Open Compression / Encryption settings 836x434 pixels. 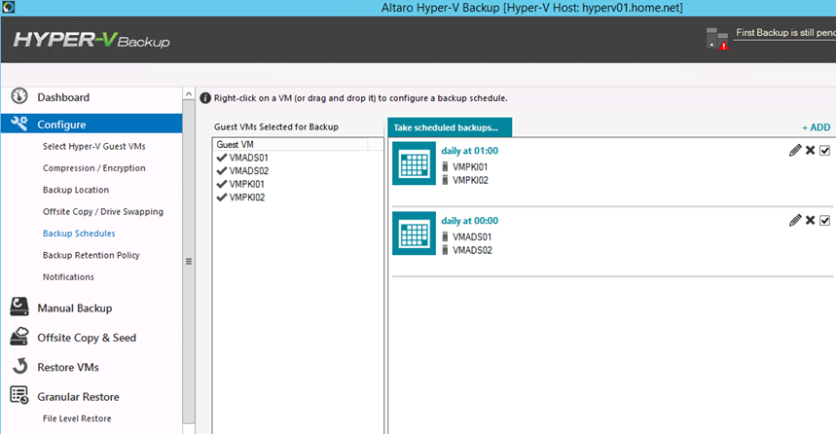click(x=94, y=168)
